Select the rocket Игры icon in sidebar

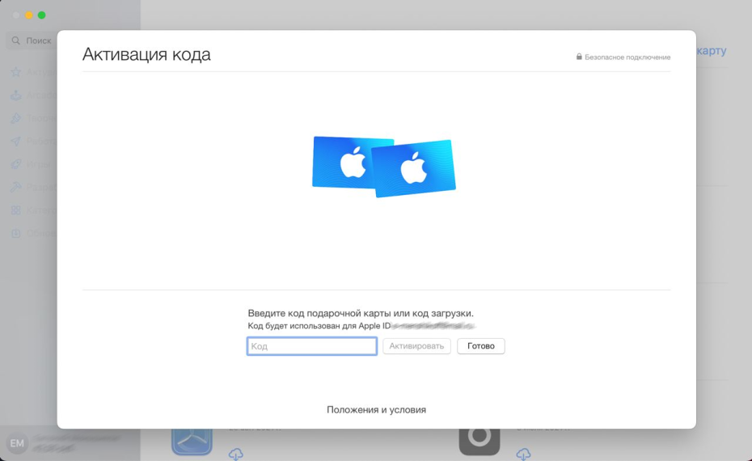pyautogui.click(x=16, y=164)
